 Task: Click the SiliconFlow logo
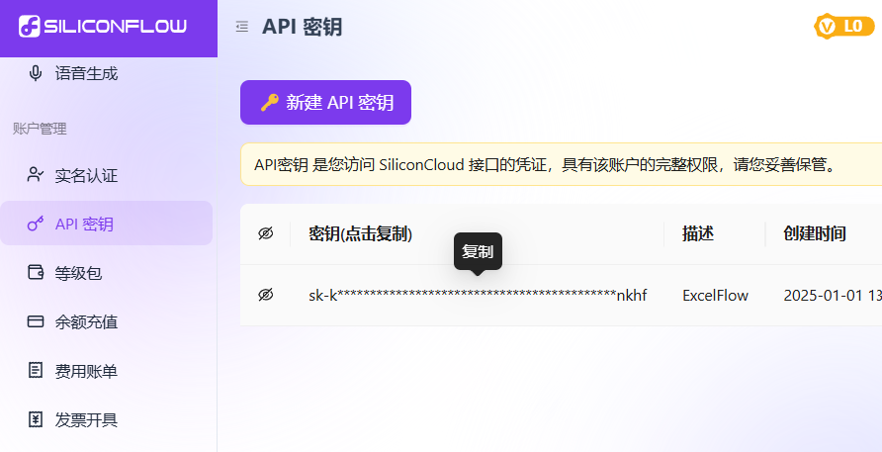(x=103, y=27)
